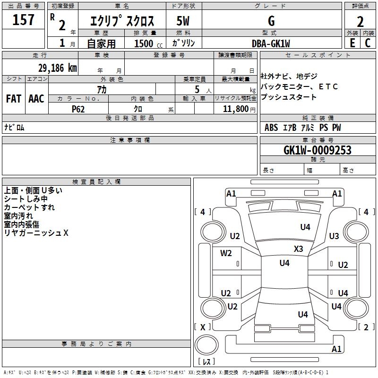
Task: Select chassis number GK1W-0009253
Action: click(x=318, y=150)
